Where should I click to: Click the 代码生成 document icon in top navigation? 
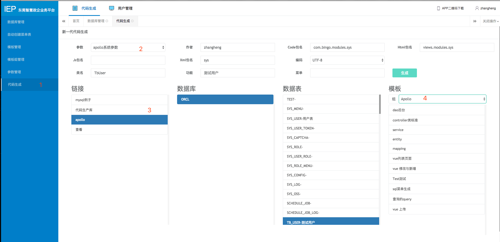tap(75, 8)
